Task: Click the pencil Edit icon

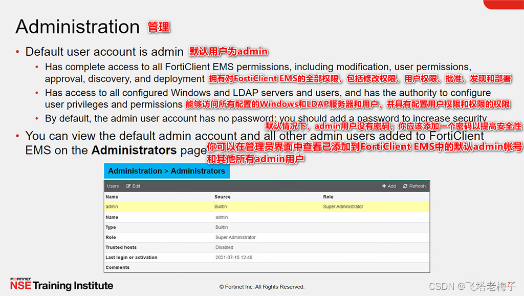Action: (128, 186)
